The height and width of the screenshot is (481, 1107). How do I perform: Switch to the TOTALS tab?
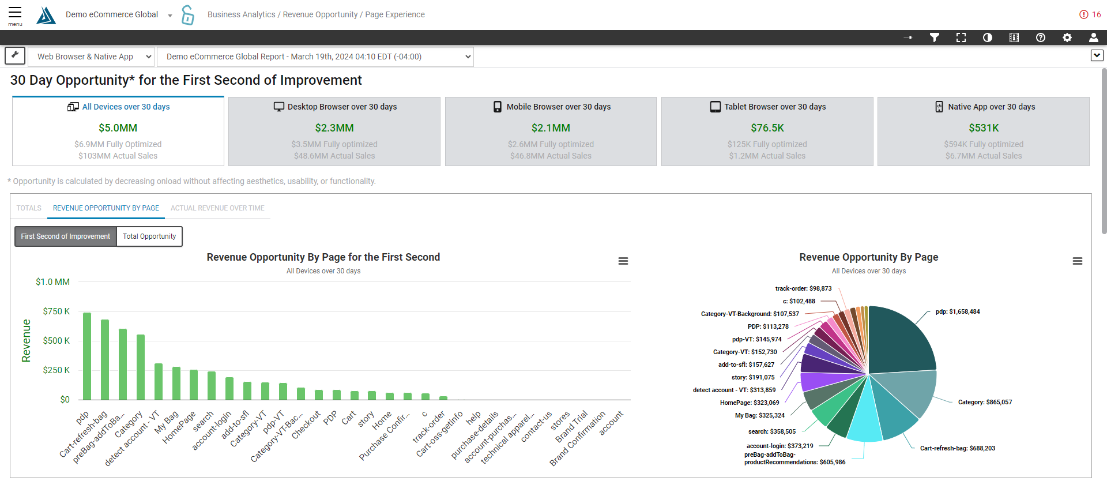click(29, 208)
